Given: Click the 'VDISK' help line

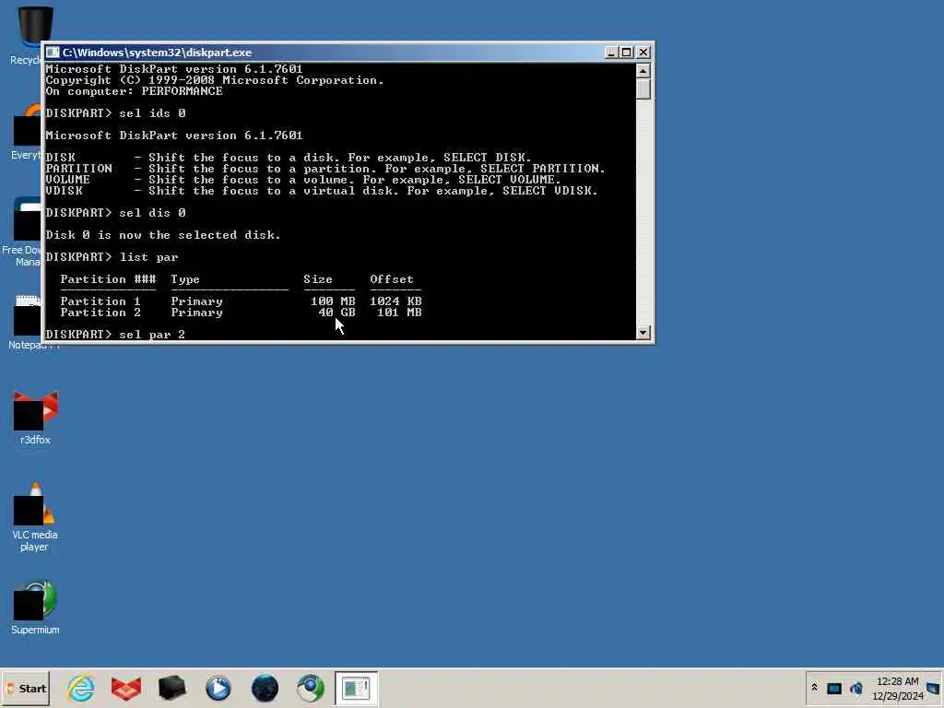Looking at the screenshot, I should point(322,191).
